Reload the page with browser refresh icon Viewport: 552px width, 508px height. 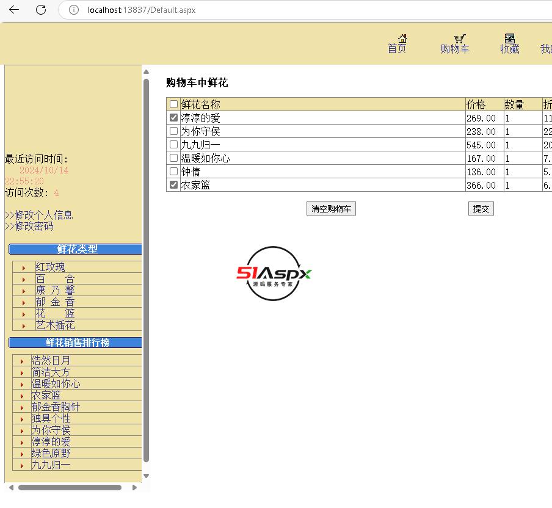[x=41, y=10]
